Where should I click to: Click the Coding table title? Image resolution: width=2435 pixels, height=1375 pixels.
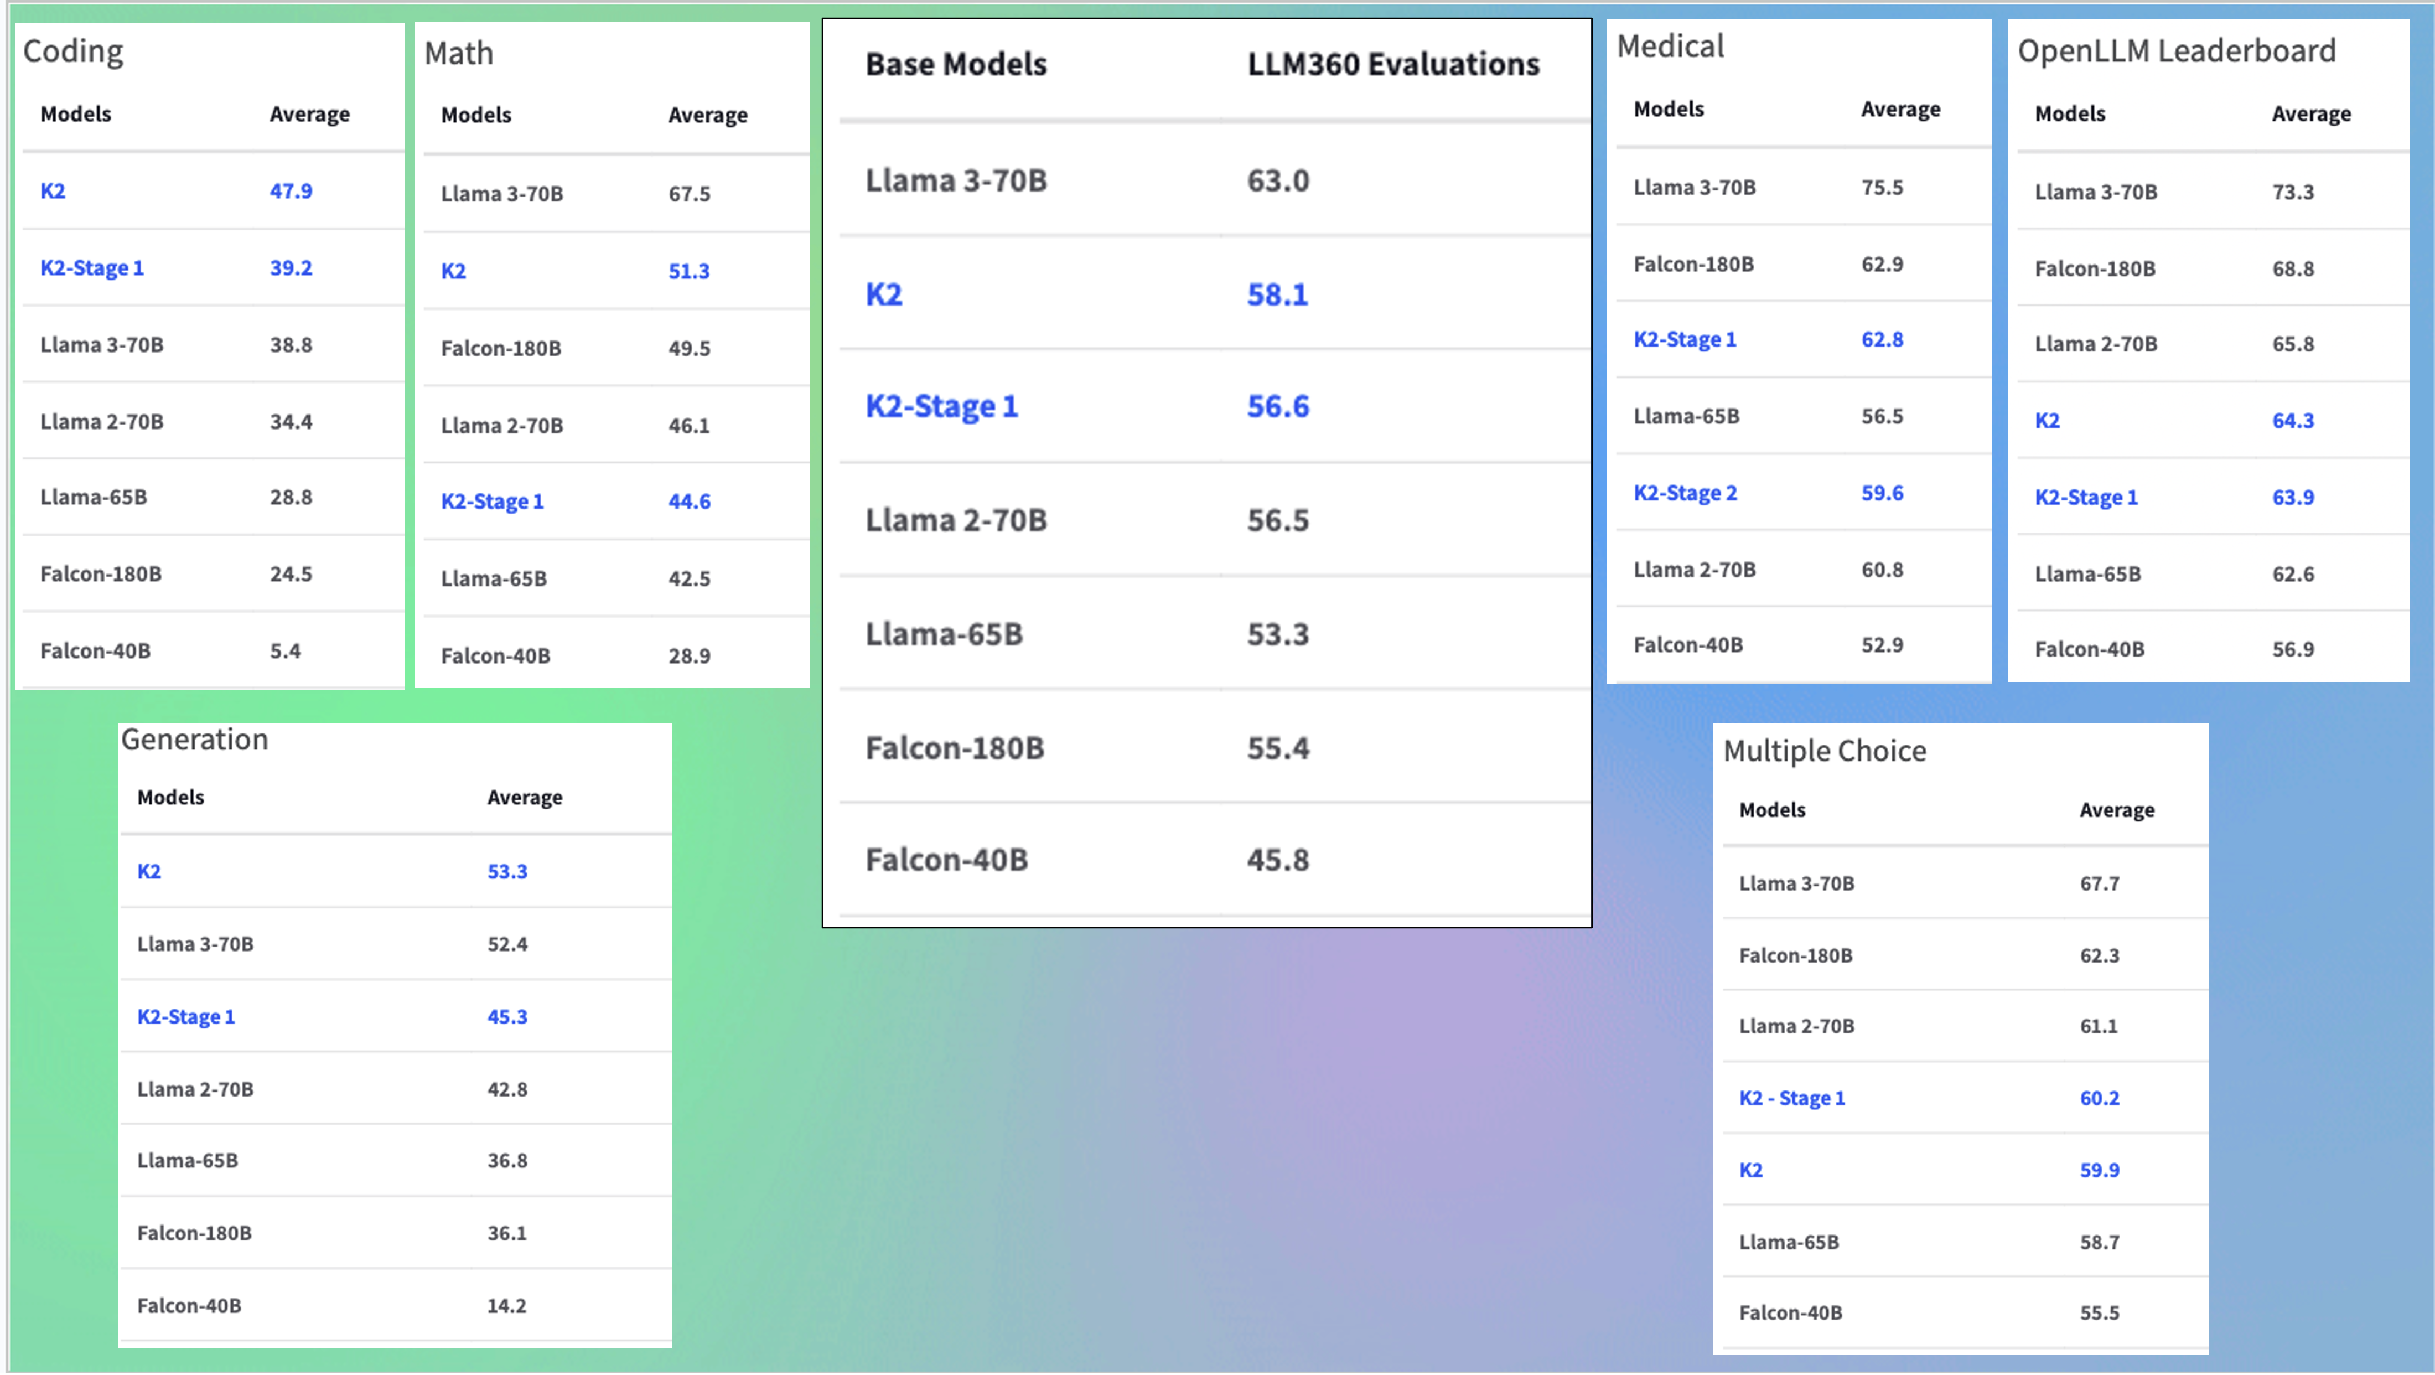(73, 51)
